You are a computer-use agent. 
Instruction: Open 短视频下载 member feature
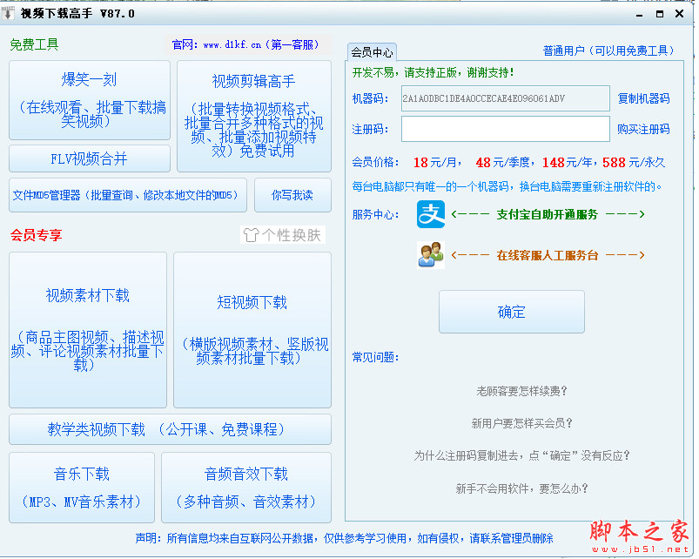point(252,330)
